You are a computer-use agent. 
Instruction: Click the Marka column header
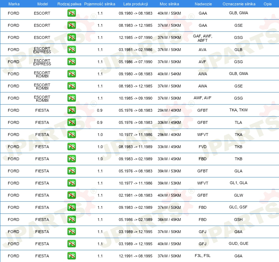[x=14, y=4]
